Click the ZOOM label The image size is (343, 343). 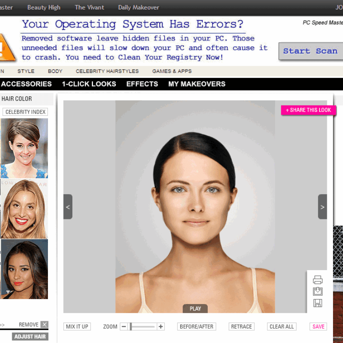[x=110, y=326]
